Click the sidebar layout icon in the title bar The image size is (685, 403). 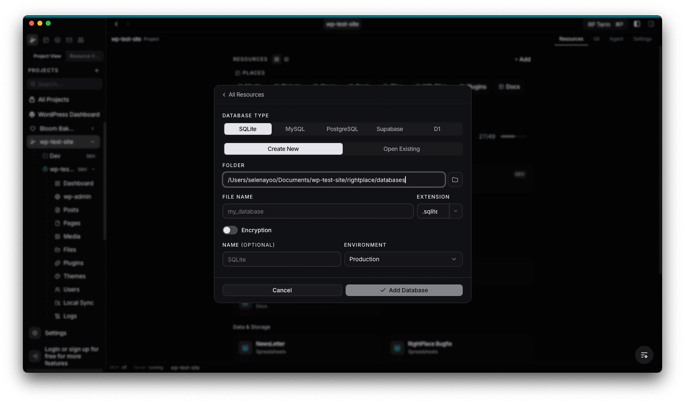coord(637,24)
